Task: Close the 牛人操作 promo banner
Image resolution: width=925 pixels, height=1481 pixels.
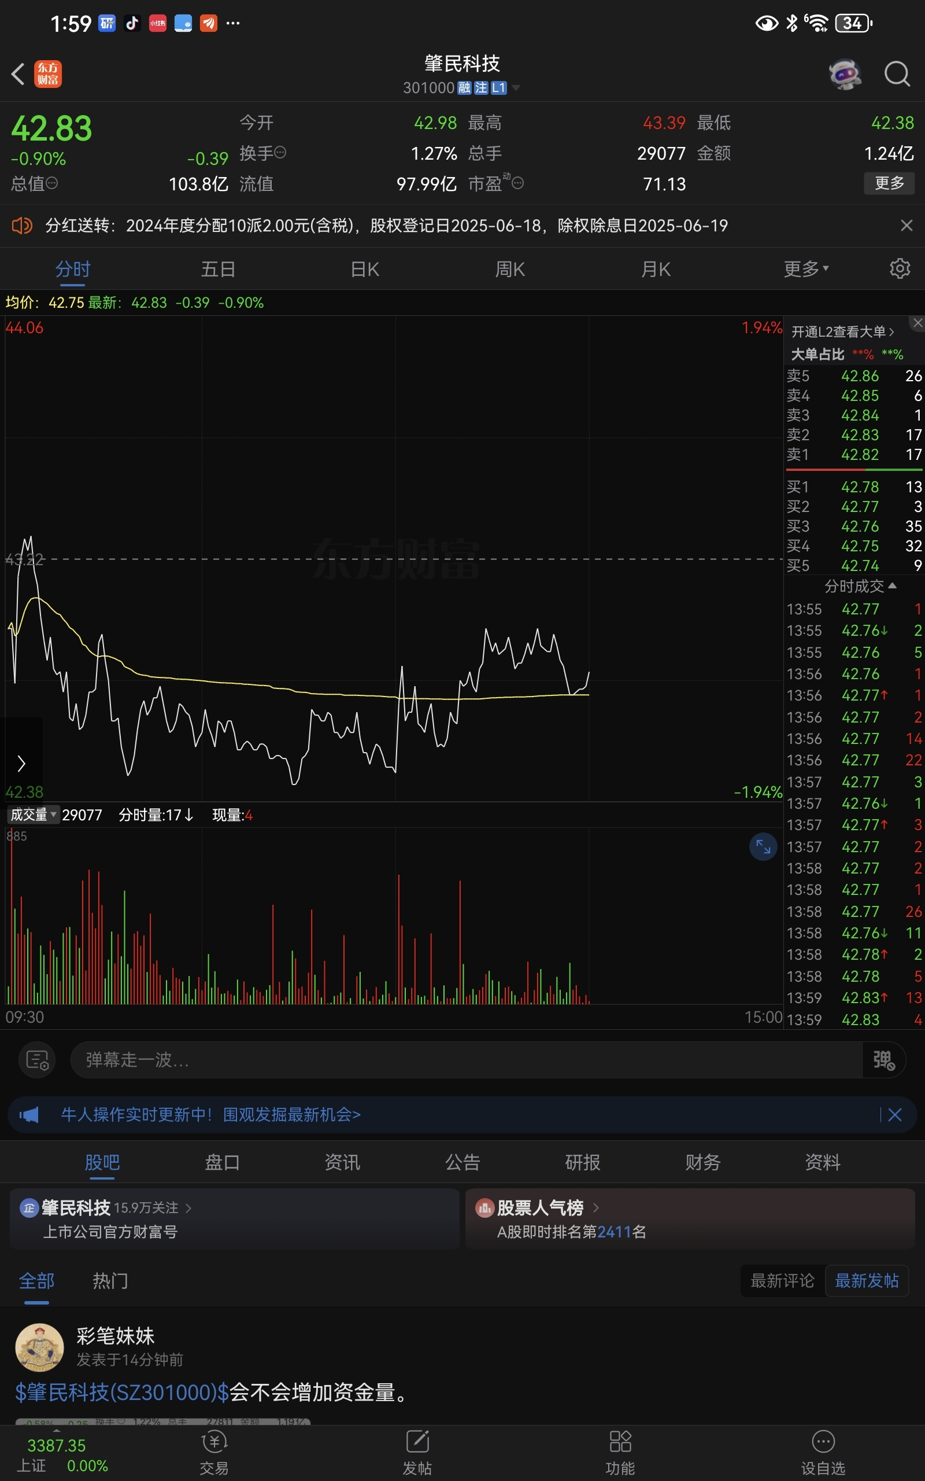Action: [894, 1114]
